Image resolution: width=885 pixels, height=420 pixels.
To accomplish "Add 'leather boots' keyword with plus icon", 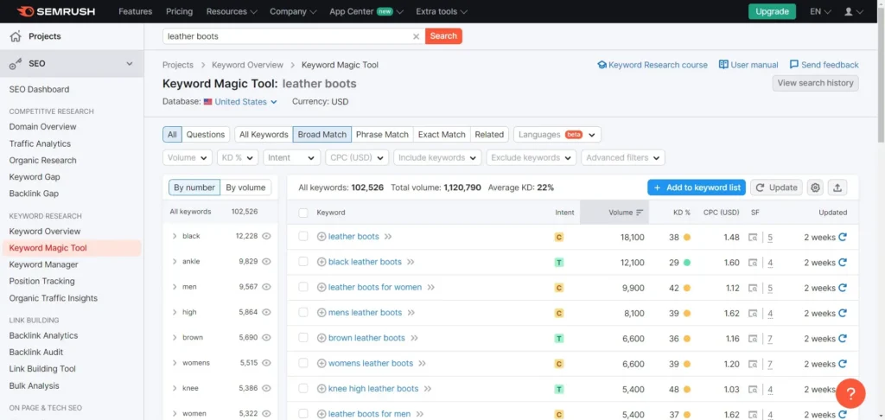I will coord(322,237).
